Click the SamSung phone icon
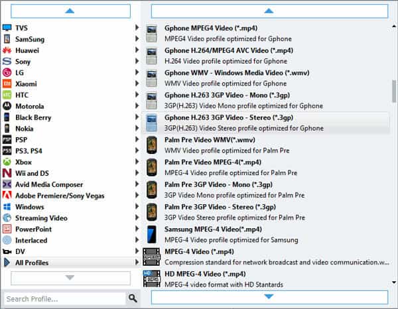Image resolution: width=398 pixels, height=309 pixels. [7, 39]
